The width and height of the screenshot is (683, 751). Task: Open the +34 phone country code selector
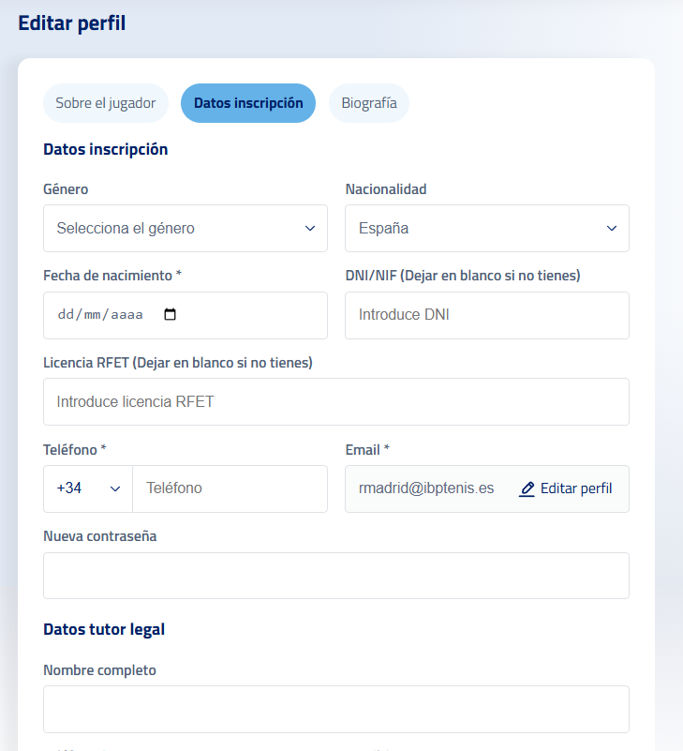tap(88, 488)
